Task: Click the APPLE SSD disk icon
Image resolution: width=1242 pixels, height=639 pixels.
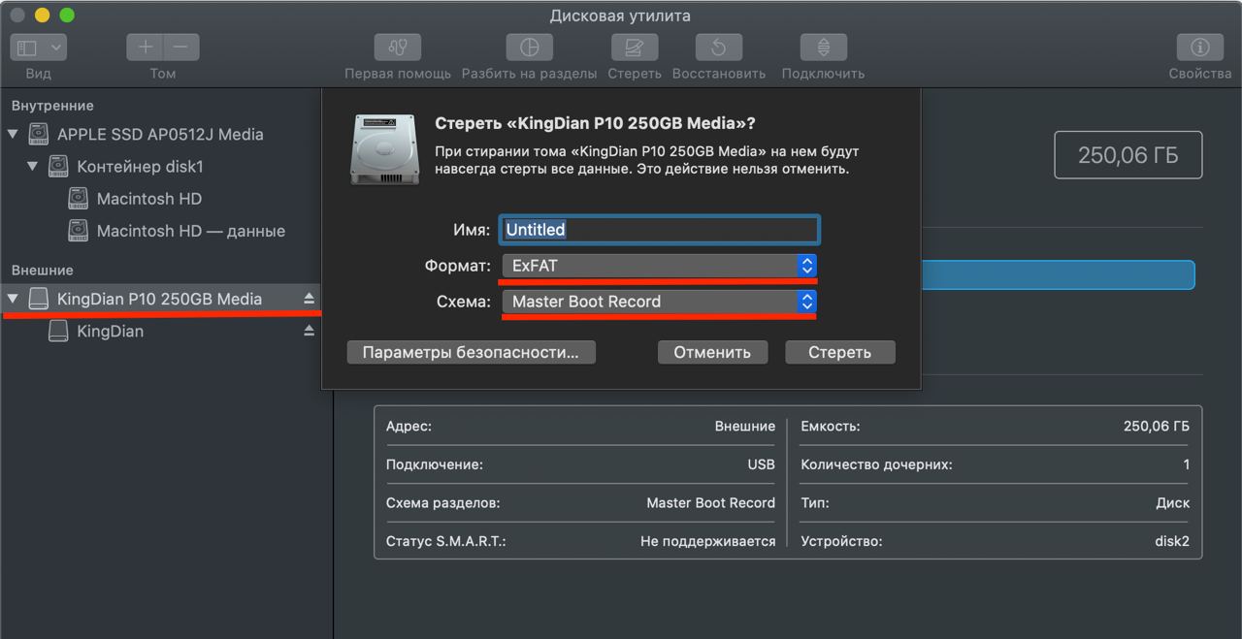Action: [39, 134]
